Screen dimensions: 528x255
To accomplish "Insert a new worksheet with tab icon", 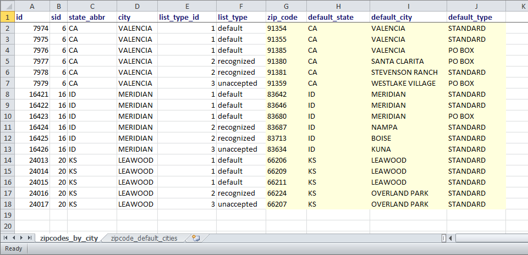I will pos(195,238).
